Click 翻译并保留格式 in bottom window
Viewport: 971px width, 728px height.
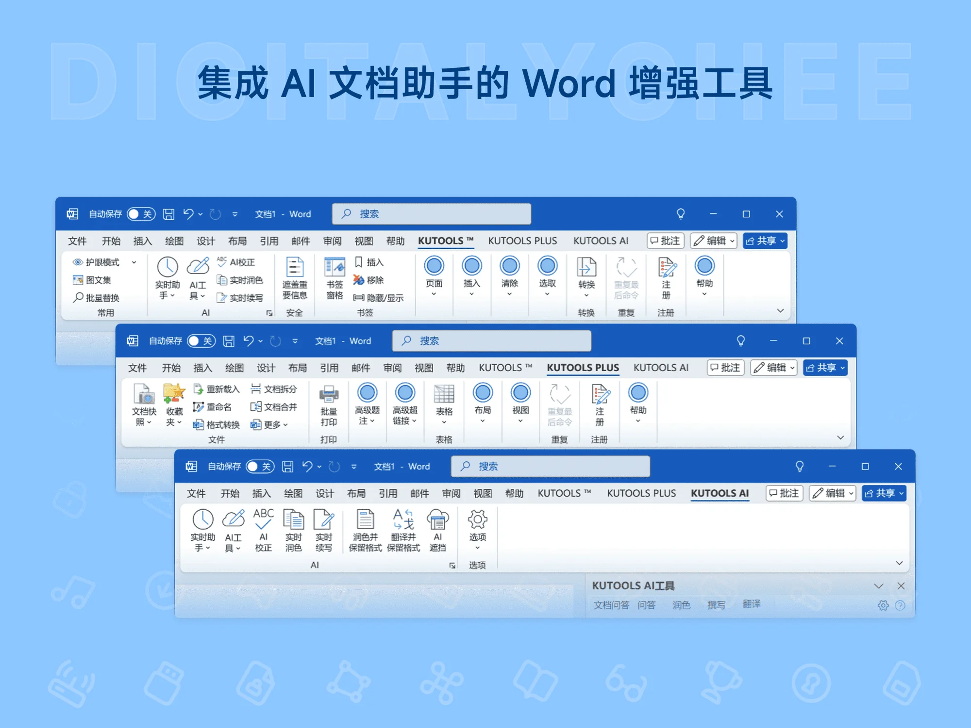tap(403, 530)
